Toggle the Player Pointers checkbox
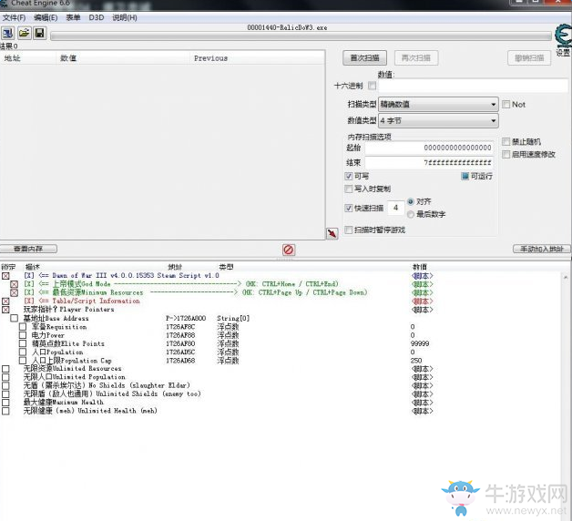This screenshot has height=521, width=572. tap(5, 310)
